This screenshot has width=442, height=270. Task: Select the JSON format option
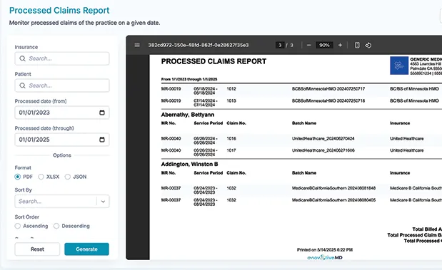click(x=68, y=177)
